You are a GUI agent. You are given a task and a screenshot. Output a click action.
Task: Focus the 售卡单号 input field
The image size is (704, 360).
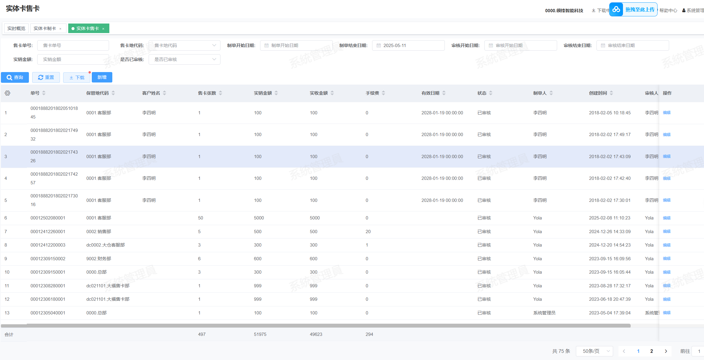tap(73, 46)
